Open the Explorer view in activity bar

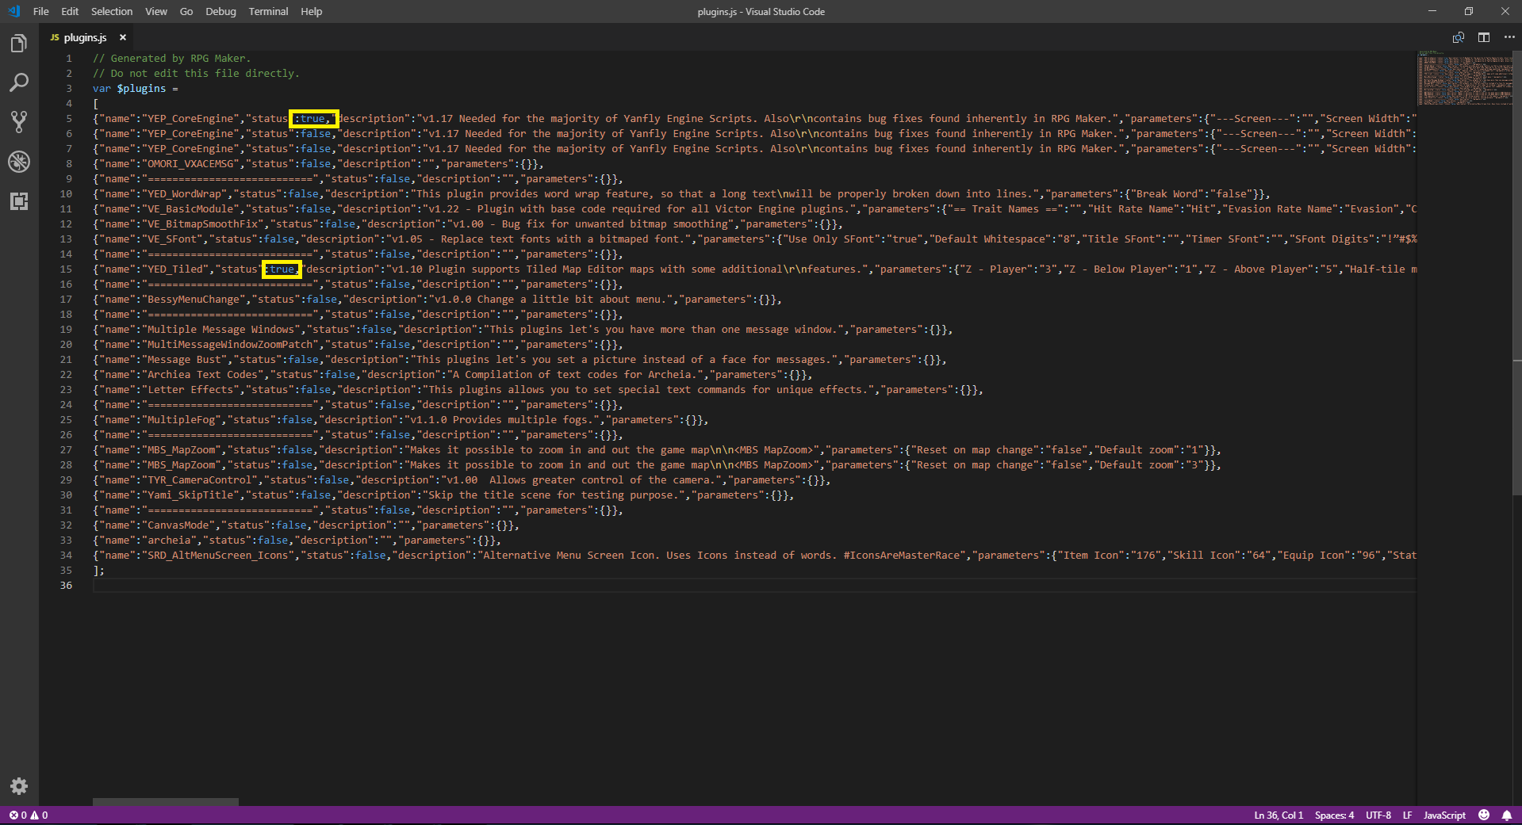19,44
